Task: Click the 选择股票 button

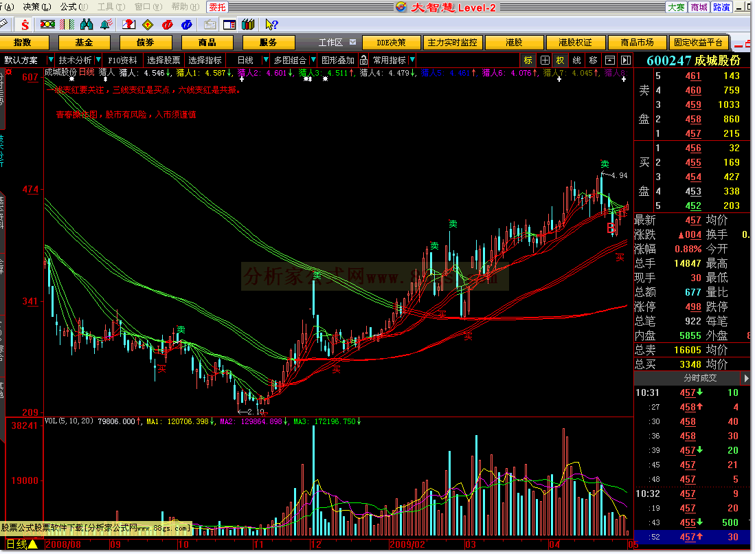Action: pyautogui.click(x=164, y=60)
